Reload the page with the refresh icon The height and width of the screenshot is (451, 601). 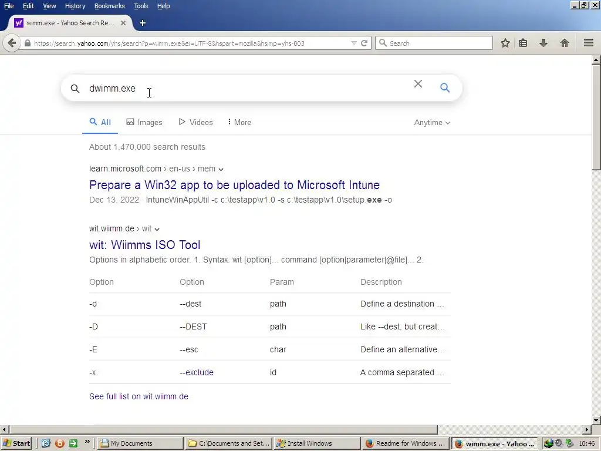click(x=364, y=43)
